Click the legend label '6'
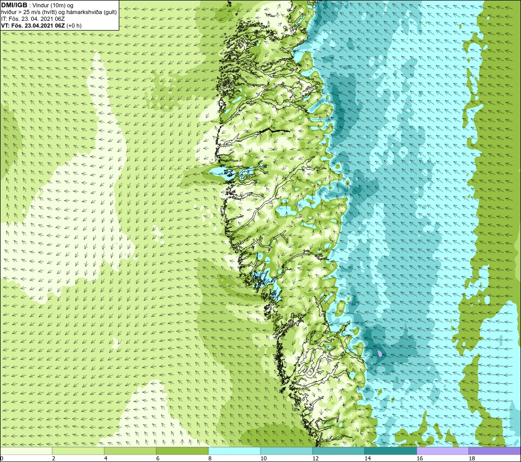The width and height of the screenshot is (521, 462). (157, 459)
